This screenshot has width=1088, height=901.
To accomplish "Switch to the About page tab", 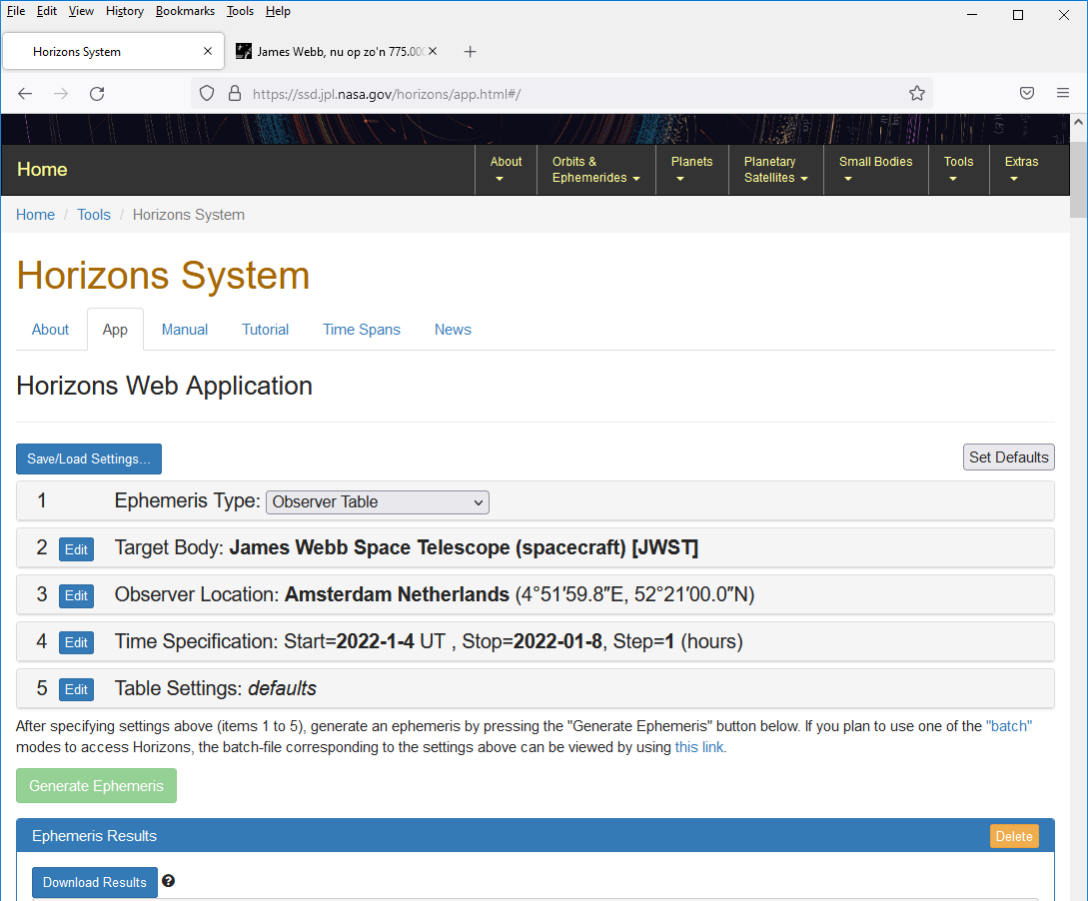I will pyautogui.click(x=50, y=330).
